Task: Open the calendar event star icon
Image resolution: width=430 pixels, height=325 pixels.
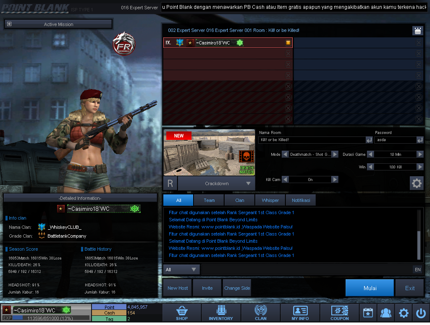Action: (x=368, y=313)
